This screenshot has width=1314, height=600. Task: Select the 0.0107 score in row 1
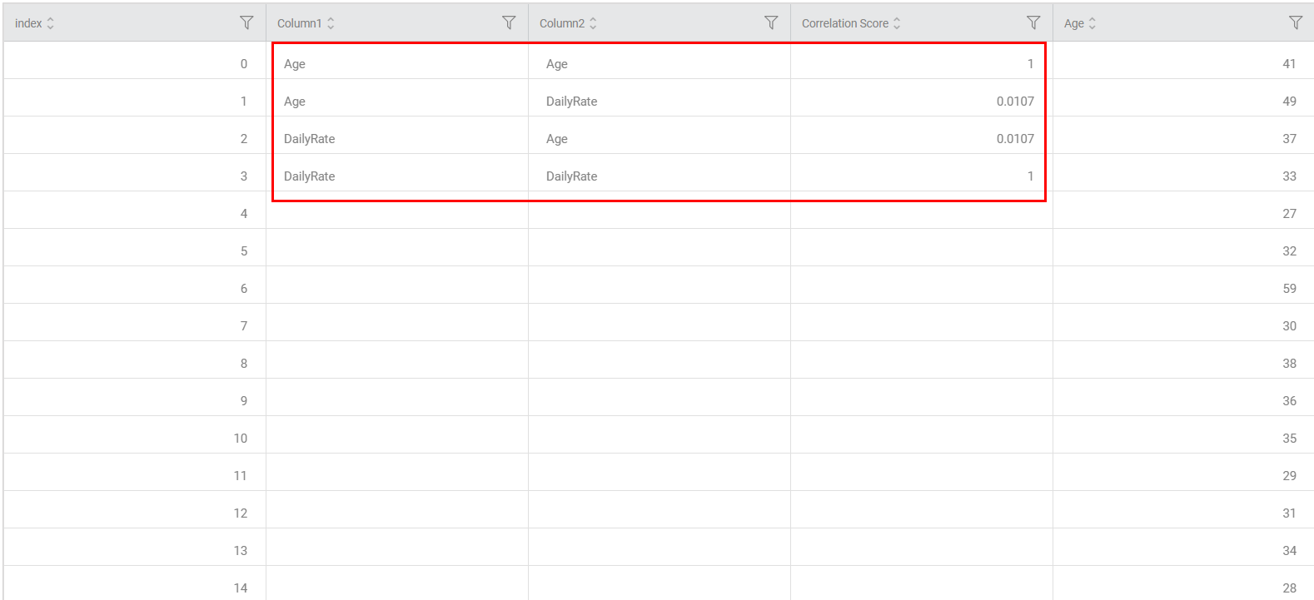click(x=1015, y=102)
